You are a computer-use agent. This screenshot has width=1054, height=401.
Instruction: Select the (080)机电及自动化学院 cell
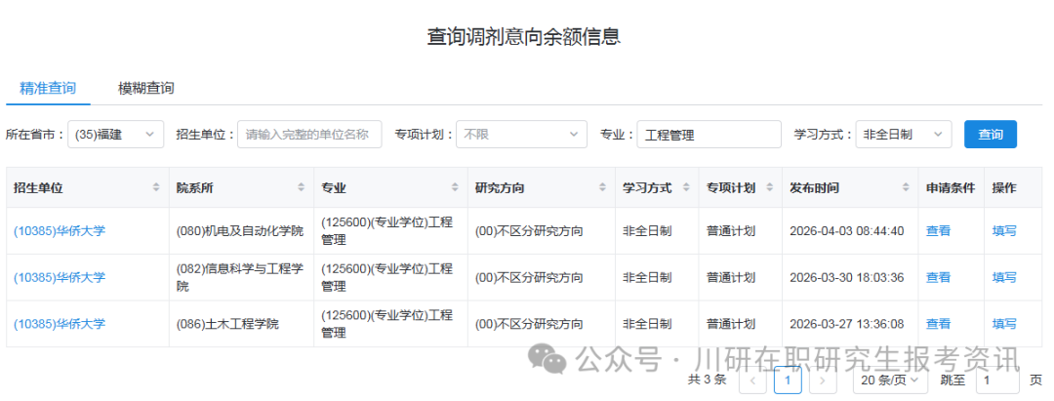click(x=239, y=231)
